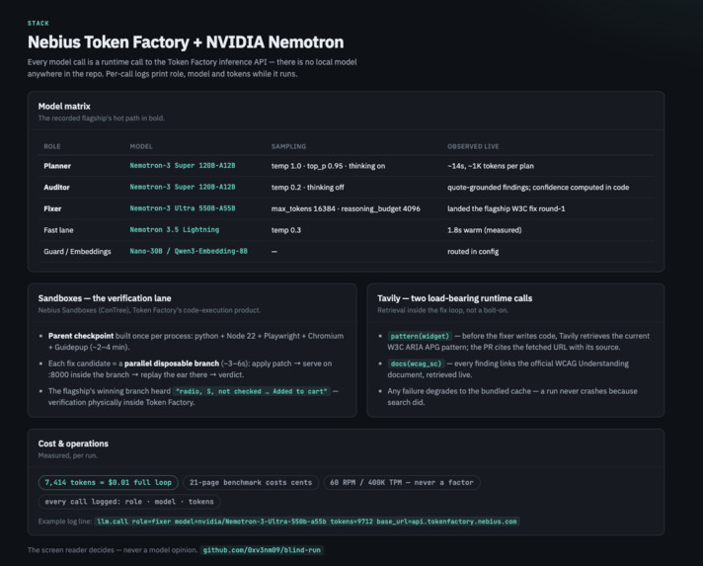The image size is (703, 566).
Task: Select the 'Fixer' role cell
Action: (52, 208)
